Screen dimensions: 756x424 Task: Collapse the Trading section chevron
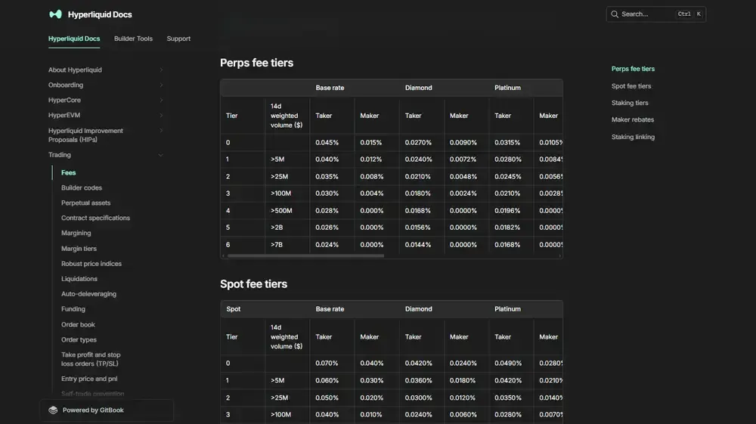point(161,155)
